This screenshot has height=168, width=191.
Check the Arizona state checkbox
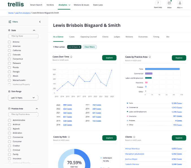(x=9, y=42)
